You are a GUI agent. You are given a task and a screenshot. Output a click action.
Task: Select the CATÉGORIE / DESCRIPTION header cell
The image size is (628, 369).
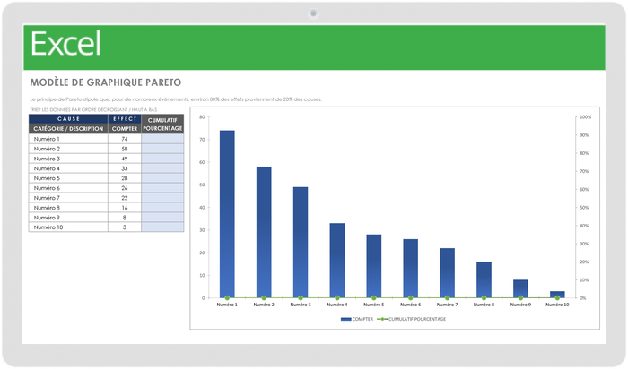coord(68,129)
